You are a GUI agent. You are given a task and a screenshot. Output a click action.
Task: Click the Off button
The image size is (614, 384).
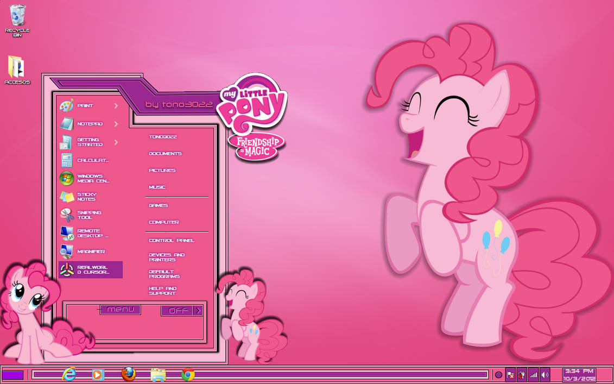(x=179, y=310)
